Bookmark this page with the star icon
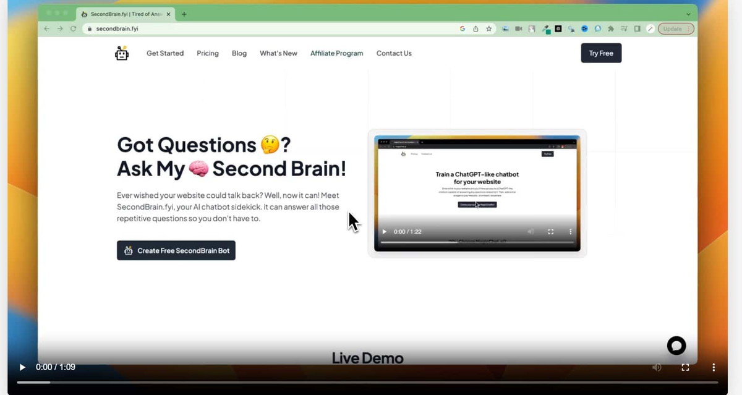 tap(488, 29)
